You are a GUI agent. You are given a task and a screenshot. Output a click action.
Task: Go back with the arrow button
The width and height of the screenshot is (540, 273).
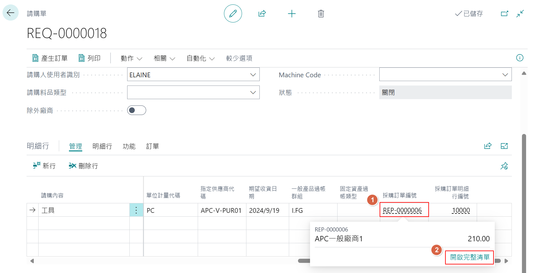pos(10,13)
